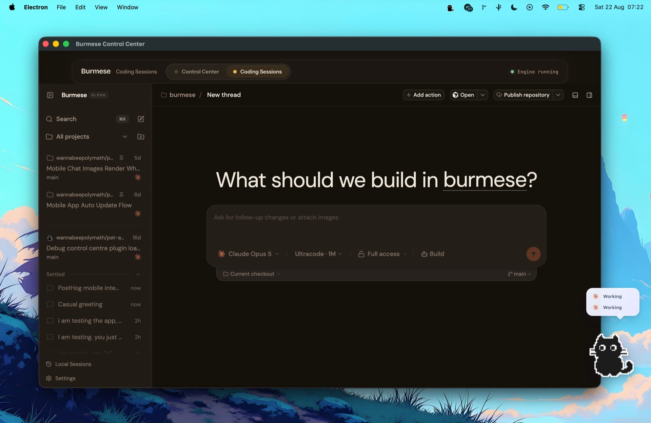This screenshot has height=423, width=651.
Task: Click the Add action button
Action: tap(423, 95)
